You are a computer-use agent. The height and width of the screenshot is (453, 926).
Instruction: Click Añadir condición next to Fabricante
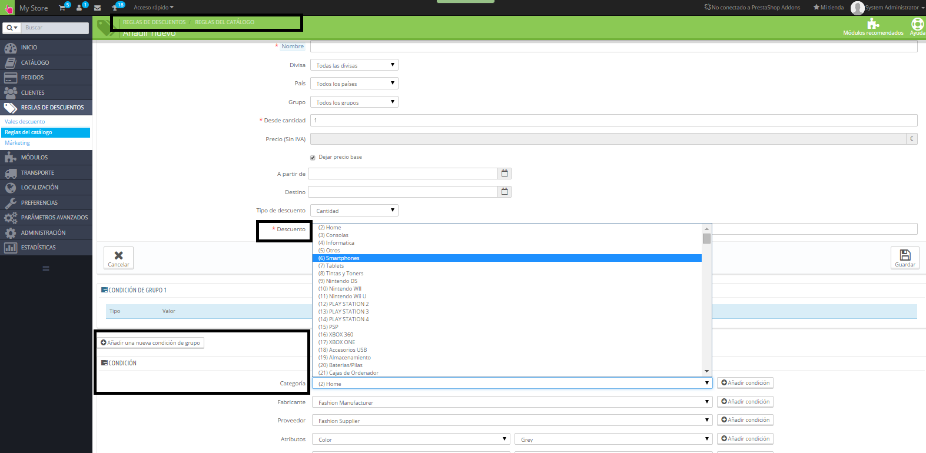click(745, 402)
